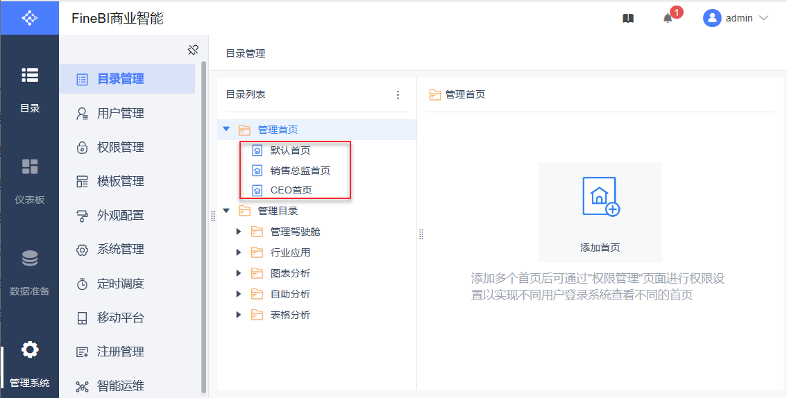
Task: Collapse the 管理目录 tree node
Action: point(226,211)
